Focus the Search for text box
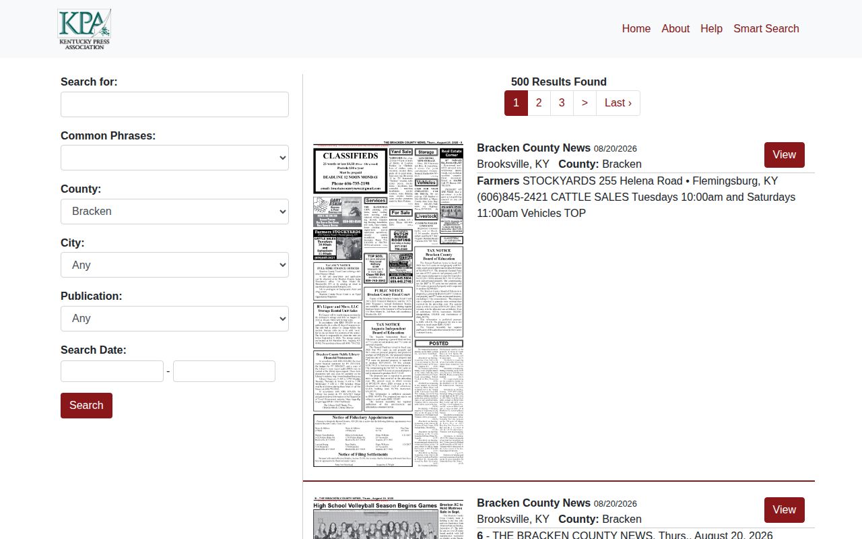This screenshot has width=862, height=539. (x=174, y=104)
